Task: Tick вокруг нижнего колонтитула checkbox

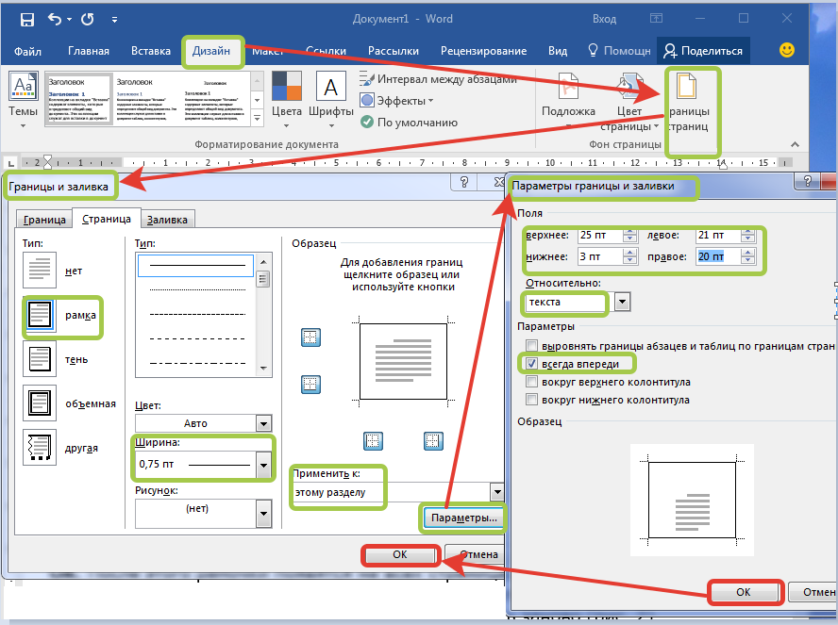Action: tap(533, 400)
